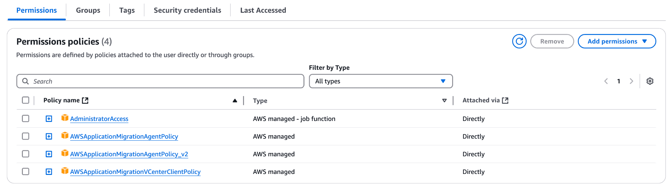This screenshot has width=669, height=188.
Task: Sort by Type column arrow
Action: [444, 101]
